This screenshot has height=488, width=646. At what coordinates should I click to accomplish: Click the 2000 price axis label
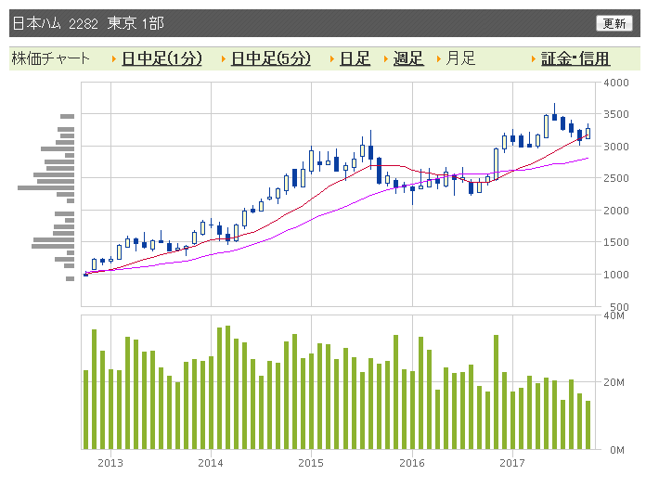coord(616,211)
